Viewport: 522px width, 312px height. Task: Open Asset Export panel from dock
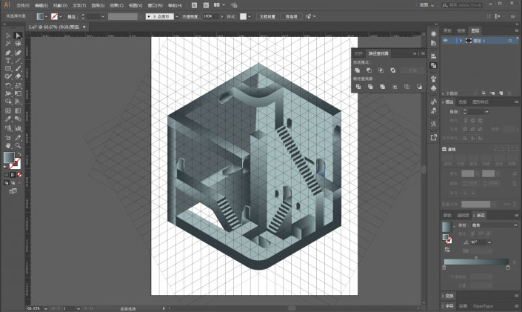[x=433, y=137]
